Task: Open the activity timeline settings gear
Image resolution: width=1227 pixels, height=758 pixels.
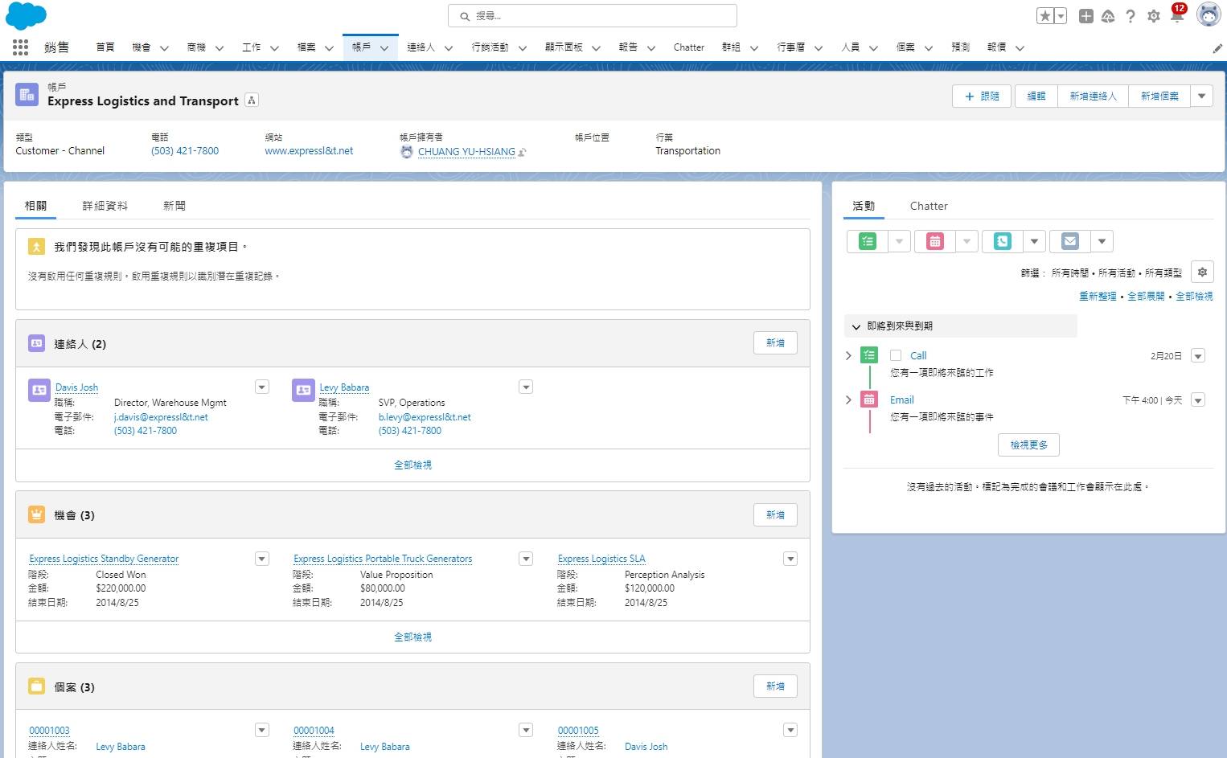Action: 1202,272
